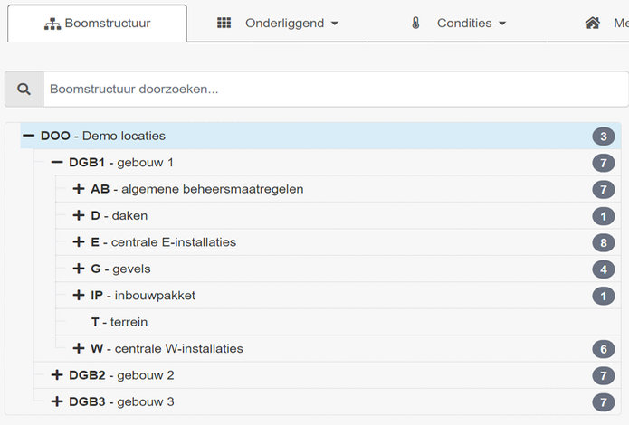
Task: Click the count badge on DOO row
Action: pos(604,137)
